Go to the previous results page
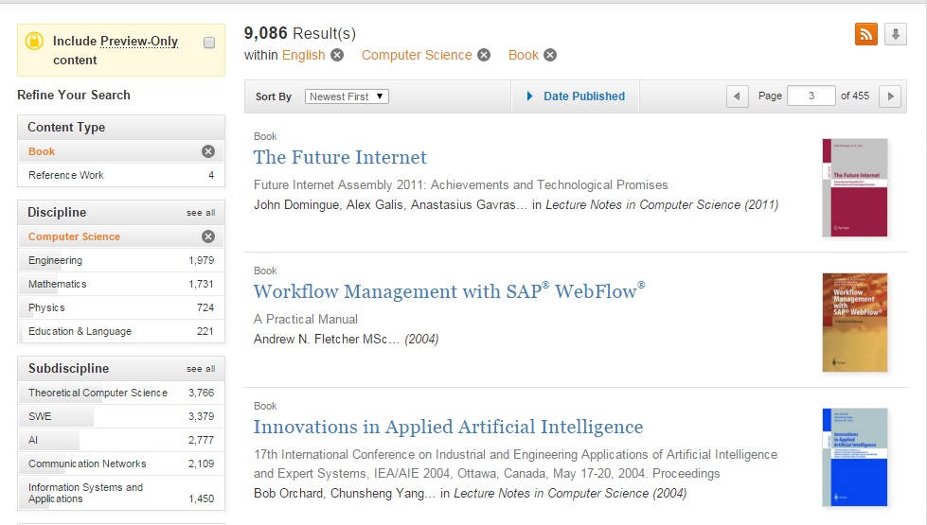The image size is (927, 525). point(737,96)
